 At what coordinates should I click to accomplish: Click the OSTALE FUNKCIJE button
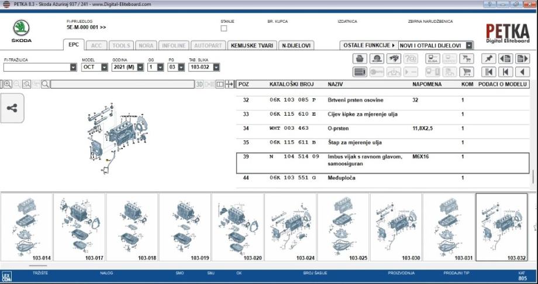pos(369,45)
